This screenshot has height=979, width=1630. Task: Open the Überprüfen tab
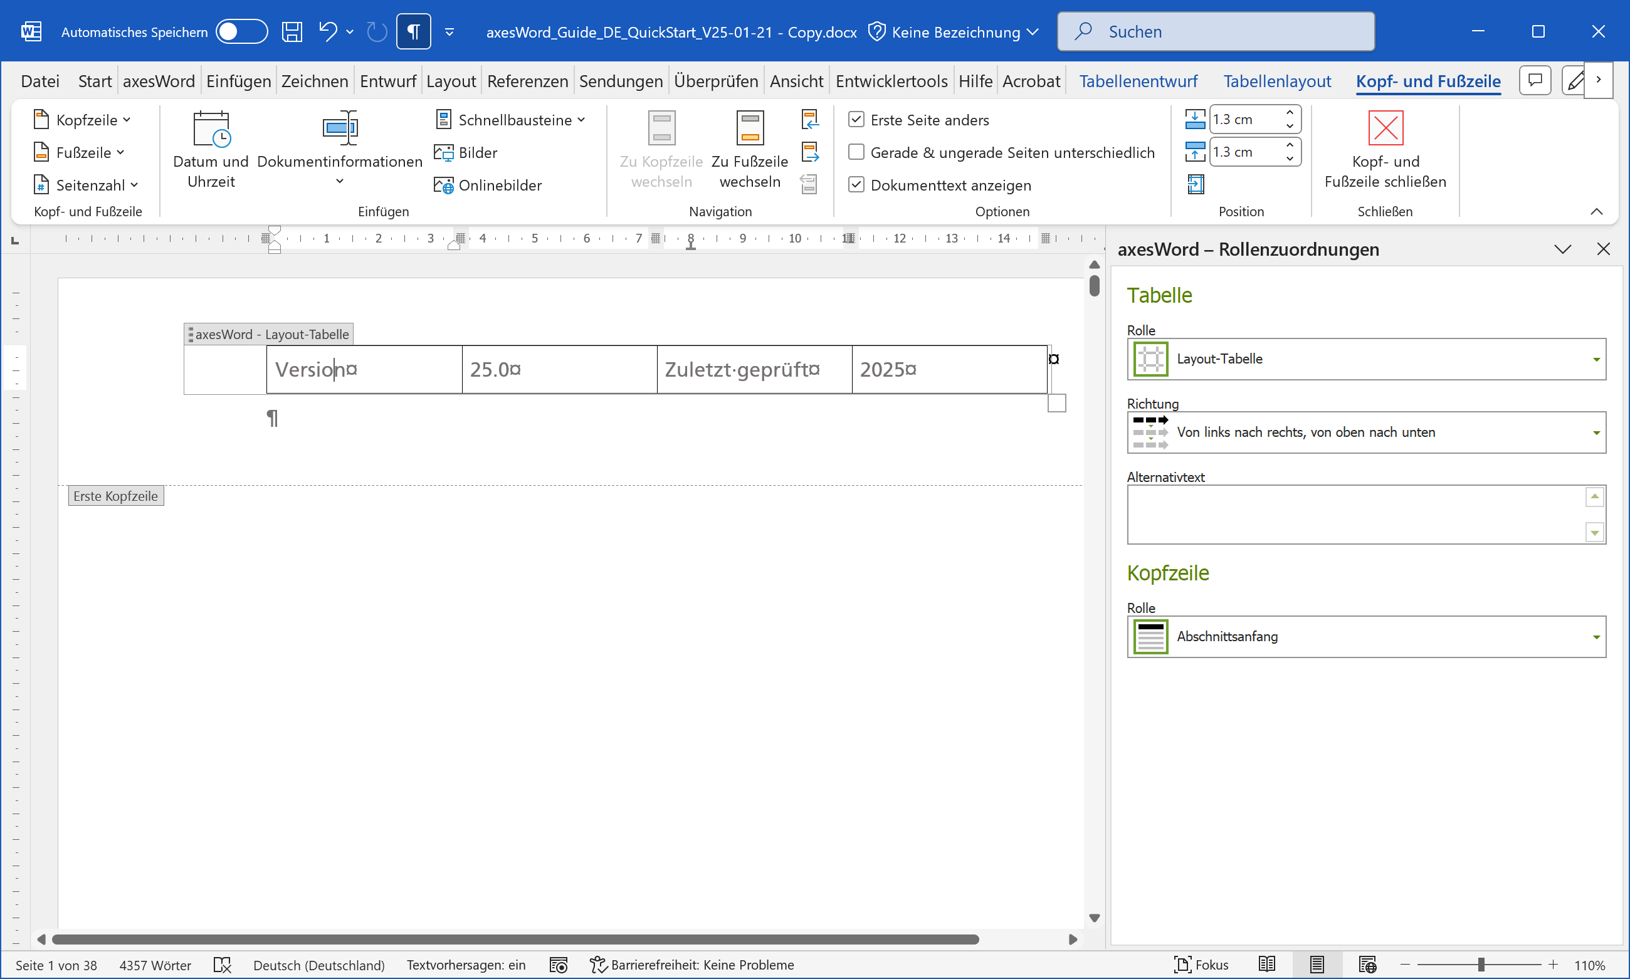click(x=716, y=81)
